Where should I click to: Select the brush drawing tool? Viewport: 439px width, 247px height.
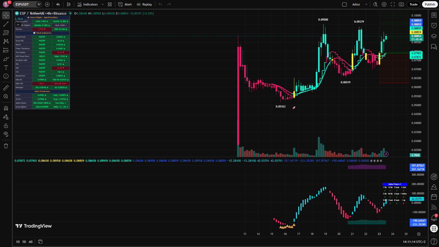click(6, 59)
